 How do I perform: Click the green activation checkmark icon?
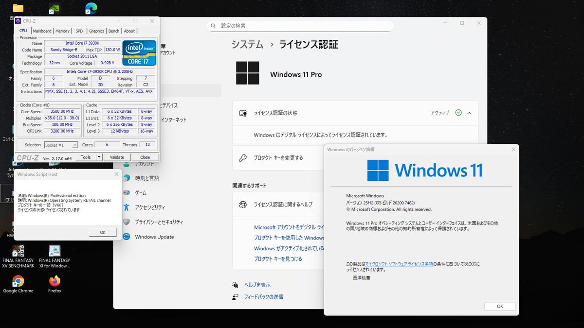[x=458, y=113]
